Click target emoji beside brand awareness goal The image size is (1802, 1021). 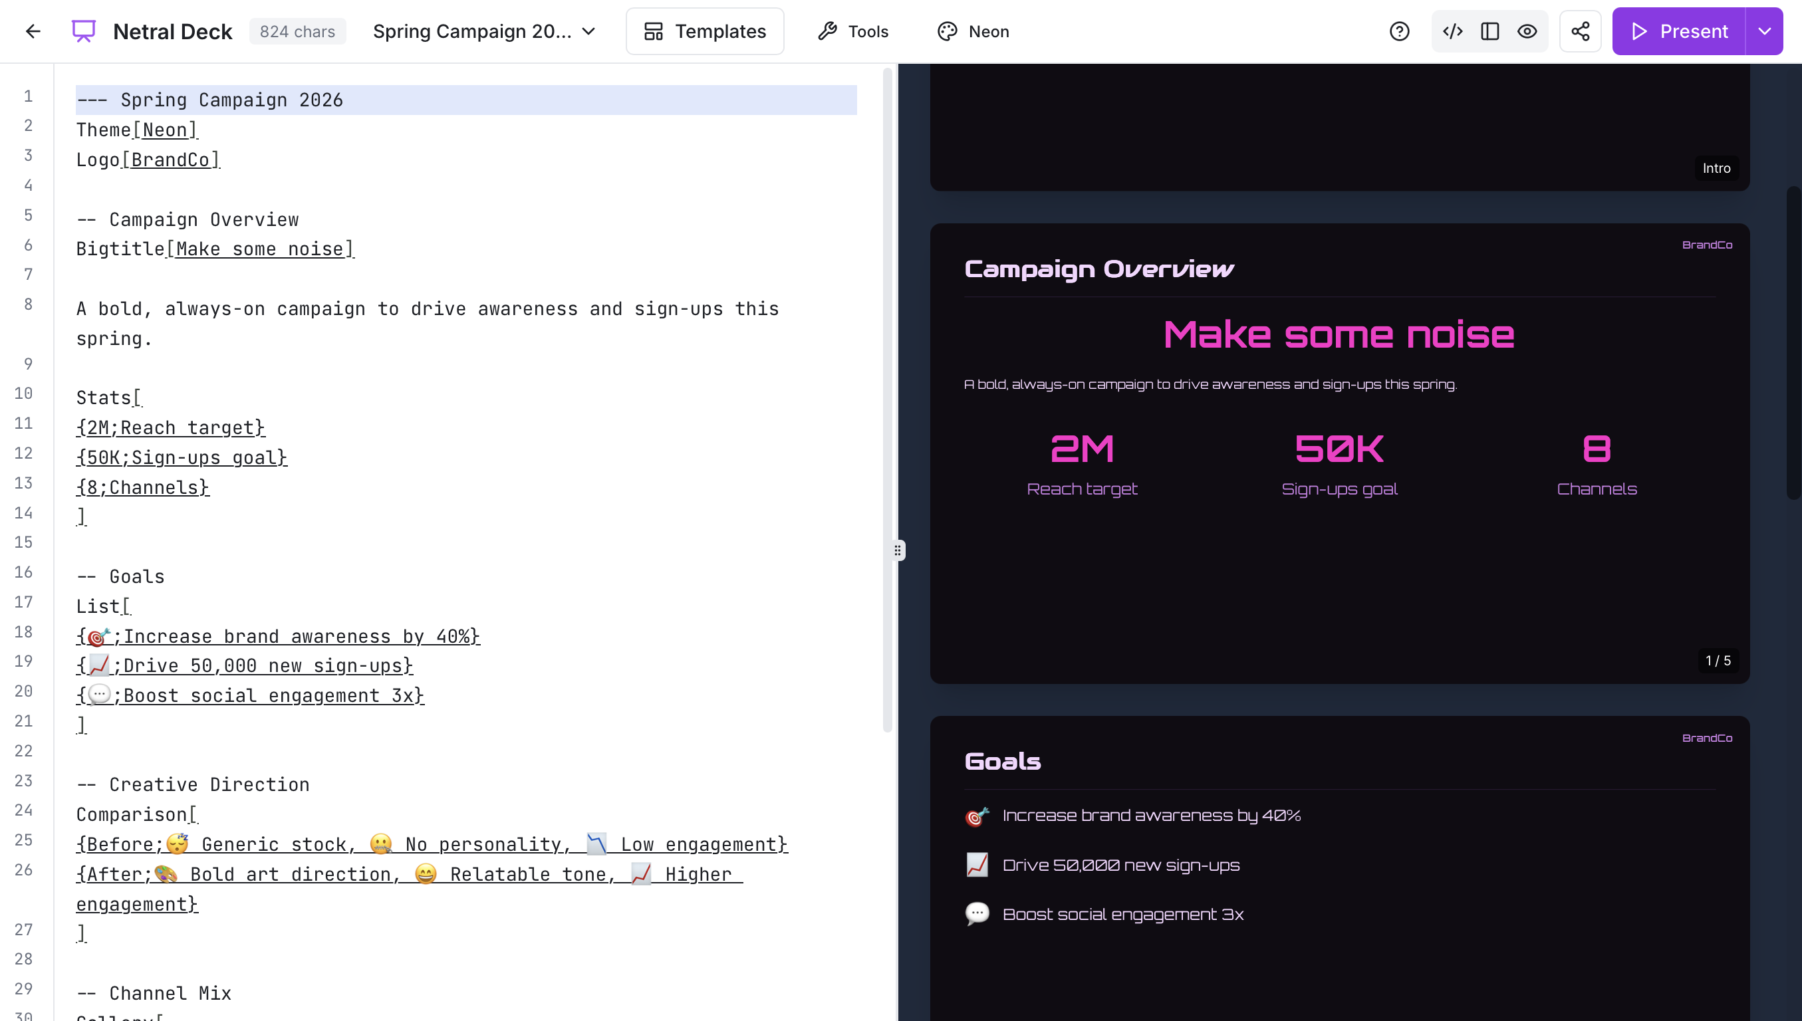pos(977,816)
